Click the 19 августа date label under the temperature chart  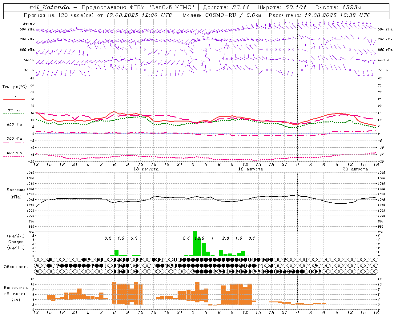[x=251, y=169]
